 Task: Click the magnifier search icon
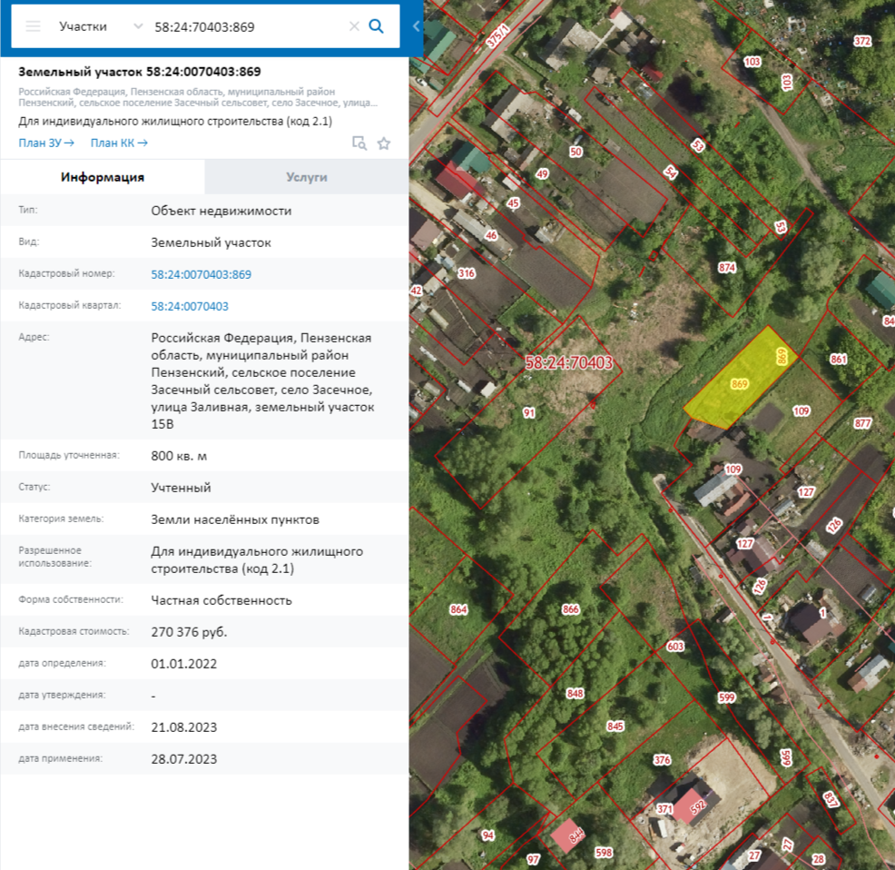(x=376, y=26)
